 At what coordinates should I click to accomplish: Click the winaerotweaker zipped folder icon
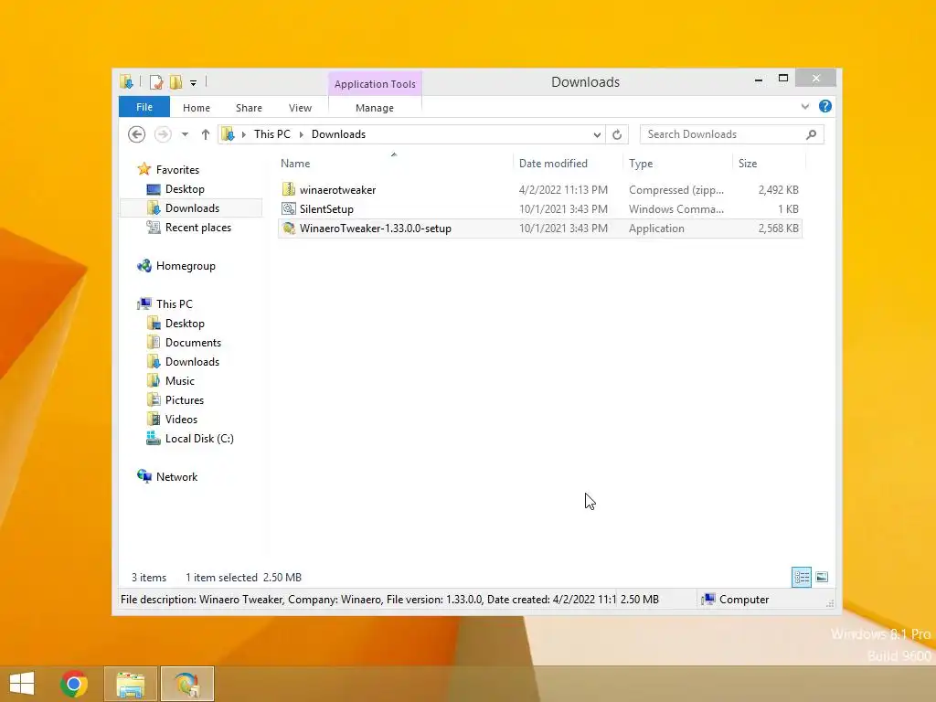(x=288, y=189)
